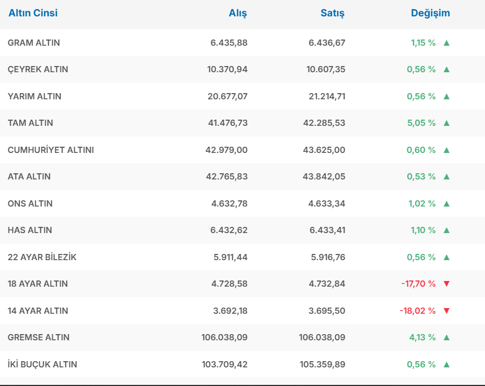Click the red down arrow for 18 AYAR ALTIN
Viewport: 485px width, 386px height.
pyautogui.click(x=447, y=284)
